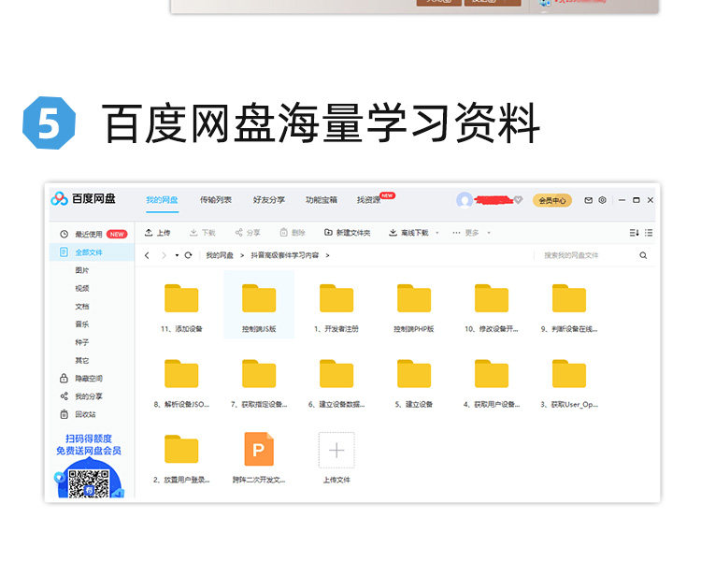Image resolution: width=701 pixels, height=561 pixels.
Task: Click 抖音 folder name in breadcrumb
Action: (285, 255)
